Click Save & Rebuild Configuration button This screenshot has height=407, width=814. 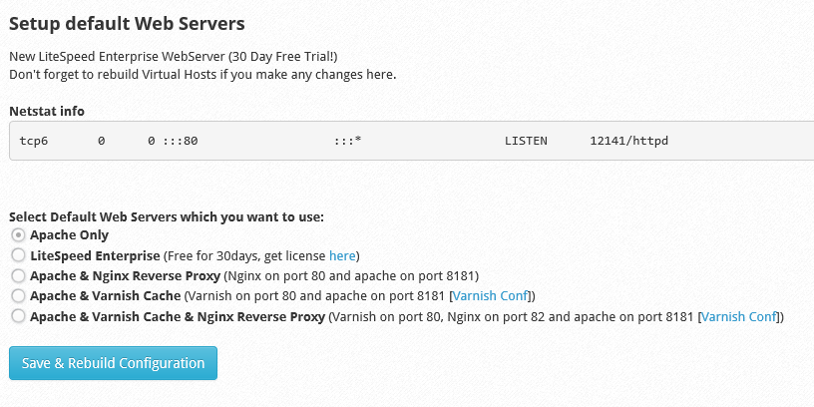(113, 363)
